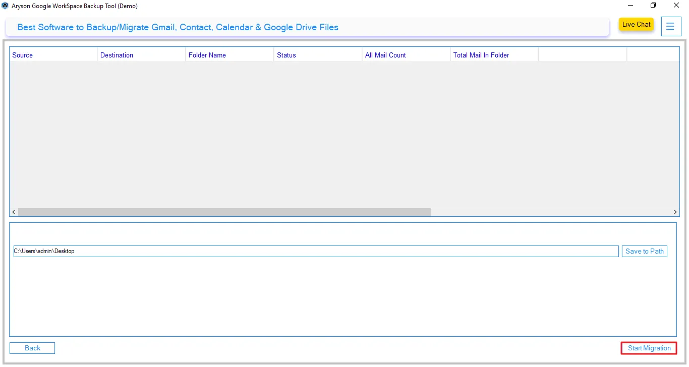Click the Aryson logo in the title bar
689x367 pixels.
click(x=5, y=6)
